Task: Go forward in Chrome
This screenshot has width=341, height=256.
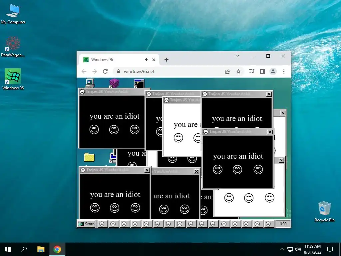Action: point(95,71)
